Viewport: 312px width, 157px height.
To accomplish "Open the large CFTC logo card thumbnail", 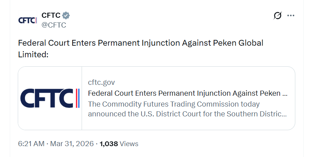I will (x=50, y=98).
